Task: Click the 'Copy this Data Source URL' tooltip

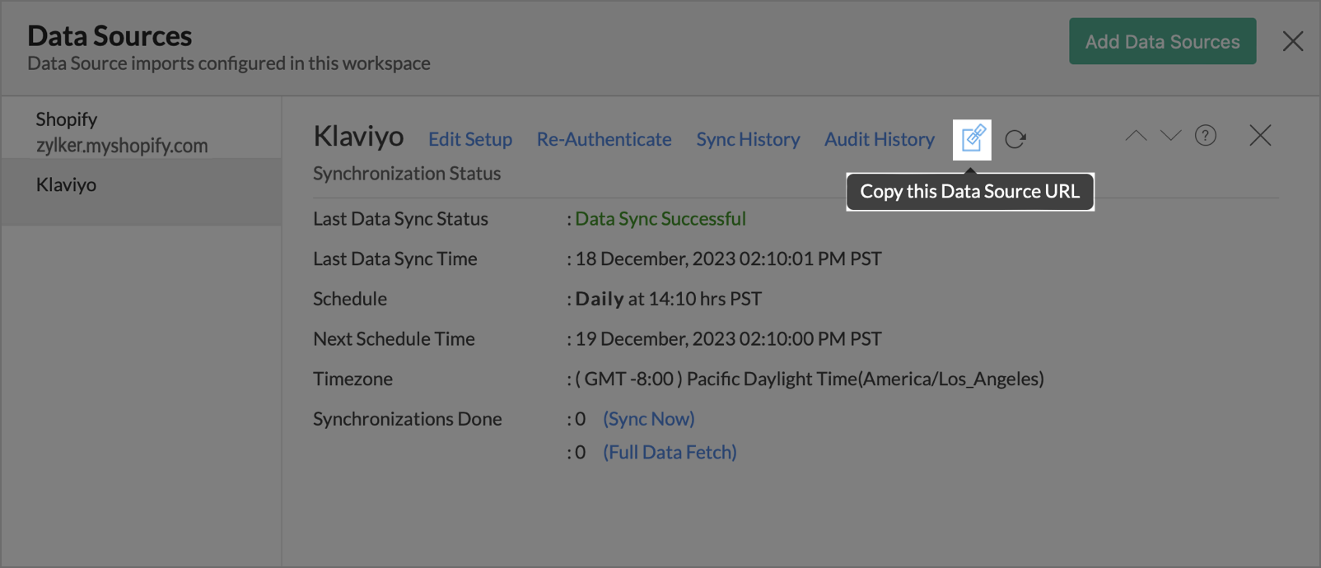Action: pyautogui.click(x=969, y=192)
